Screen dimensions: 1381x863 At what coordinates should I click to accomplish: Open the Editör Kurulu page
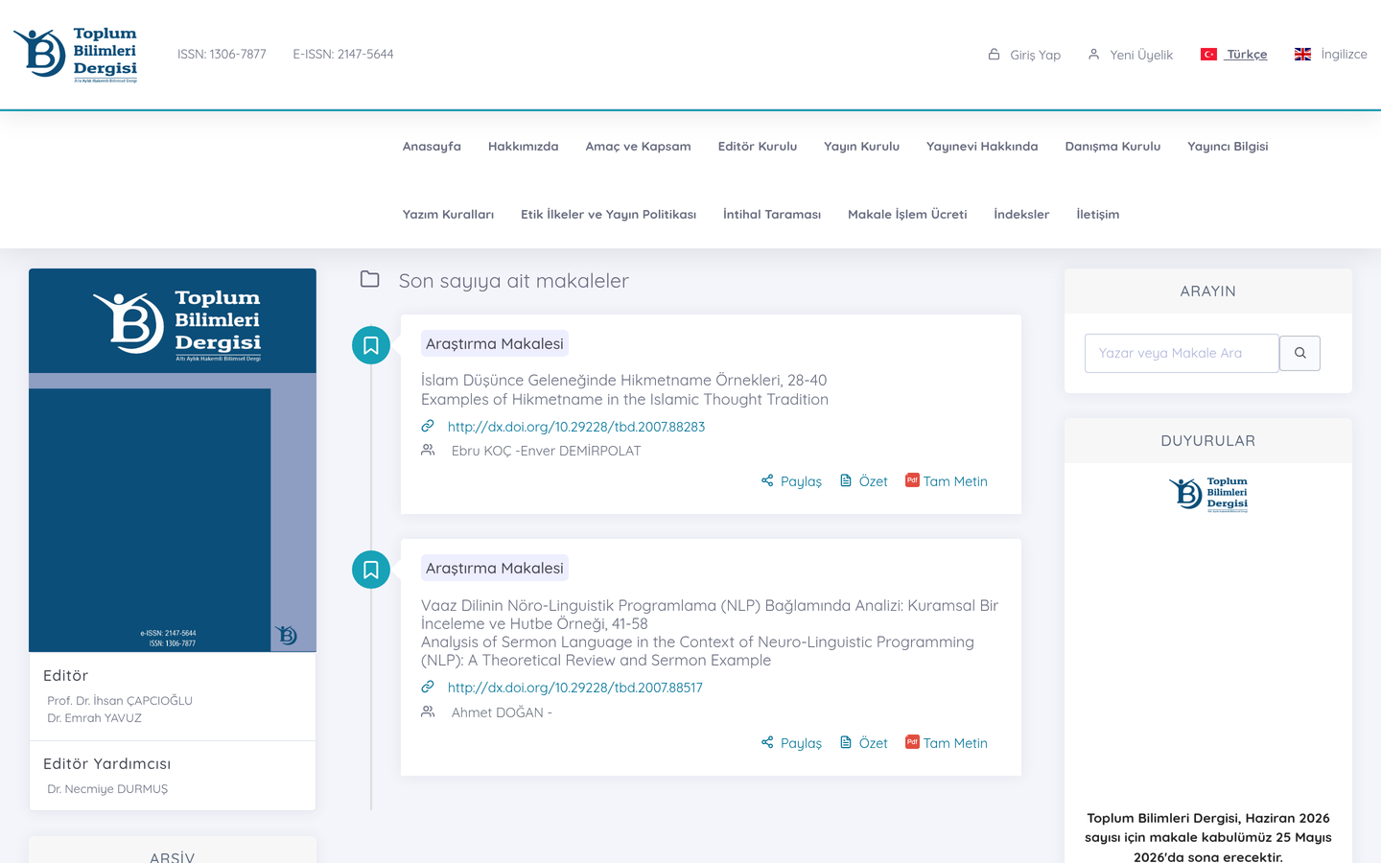pyautogui.click(x=758, y=147)
